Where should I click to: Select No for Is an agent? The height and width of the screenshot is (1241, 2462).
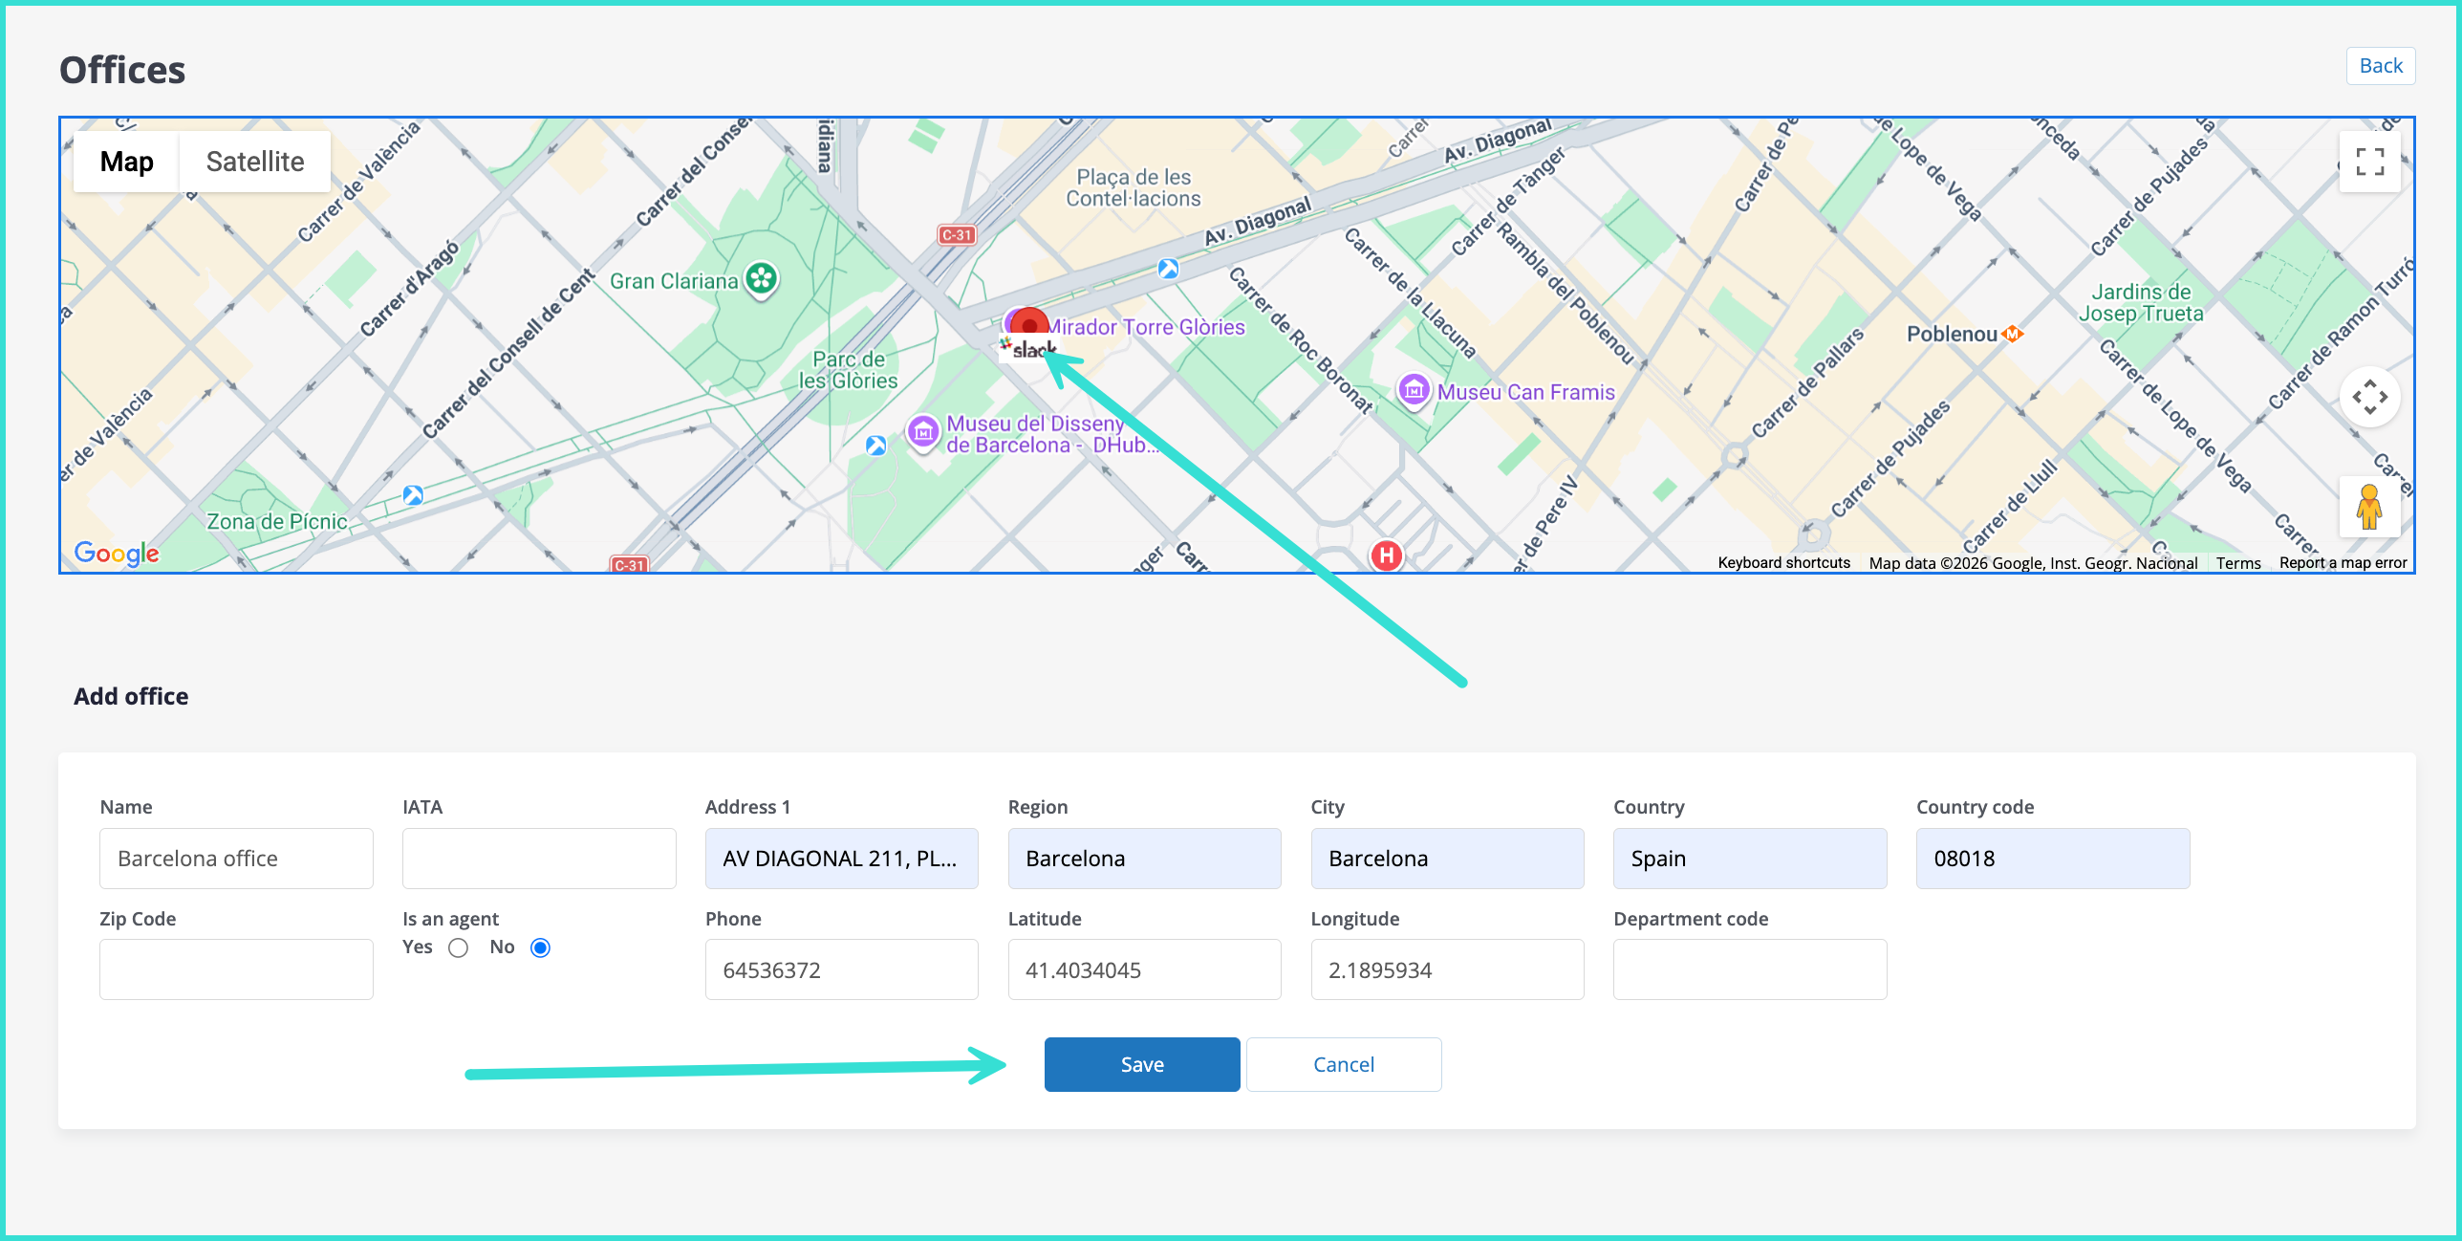(540, 947)
